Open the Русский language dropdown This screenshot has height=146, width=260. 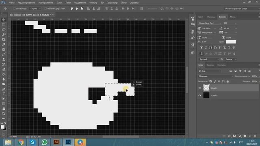pos(209,59)
